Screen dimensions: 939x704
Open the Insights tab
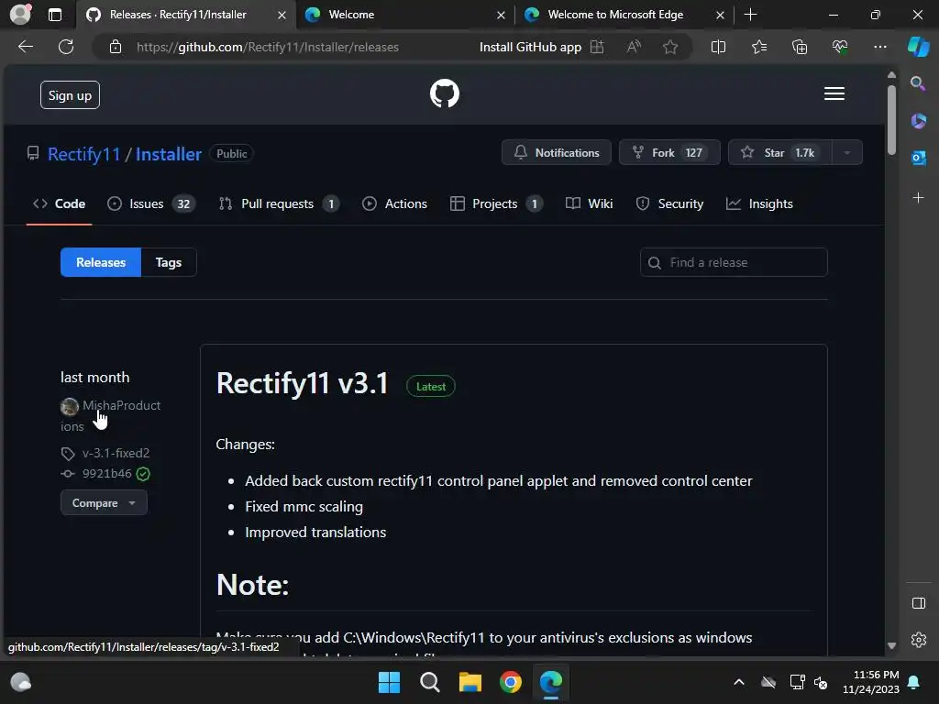click(759, 203)
